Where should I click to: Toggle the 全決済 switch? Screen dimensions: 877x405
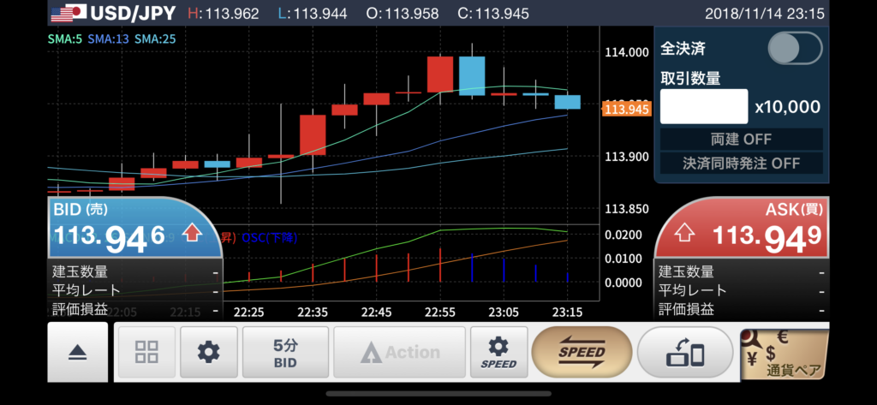[794, 48]
